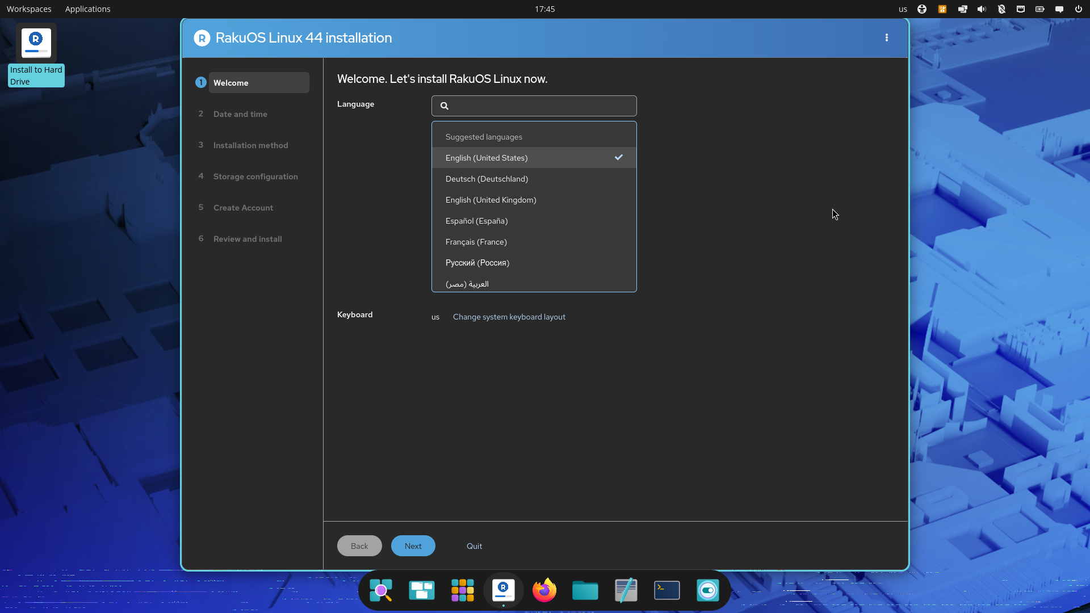Select the RakuOS installer dock icon
This screenshot has width=1090, height=613.
click(504, 590)
